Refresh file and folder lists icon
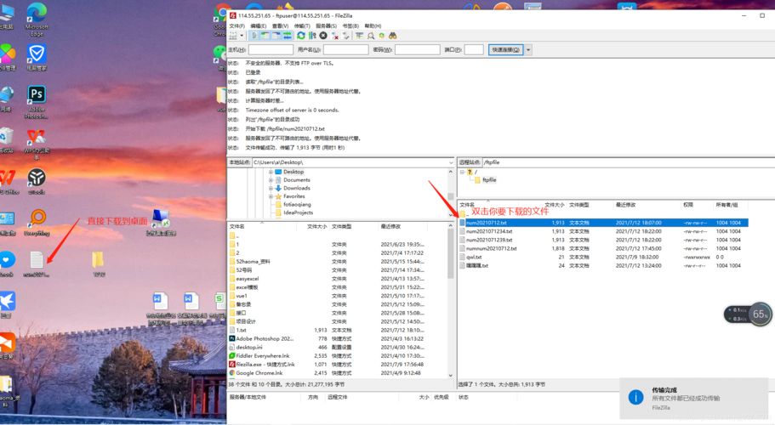The width and height of the screenshot is (775, 425). [x=301, y=36]
